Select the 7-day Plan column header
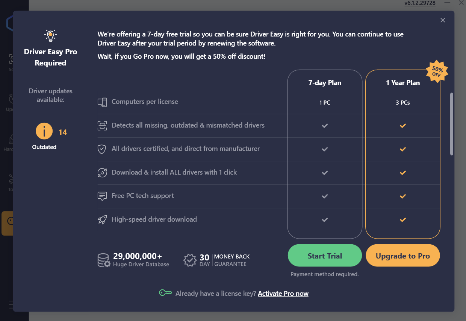 coord(325,83)
